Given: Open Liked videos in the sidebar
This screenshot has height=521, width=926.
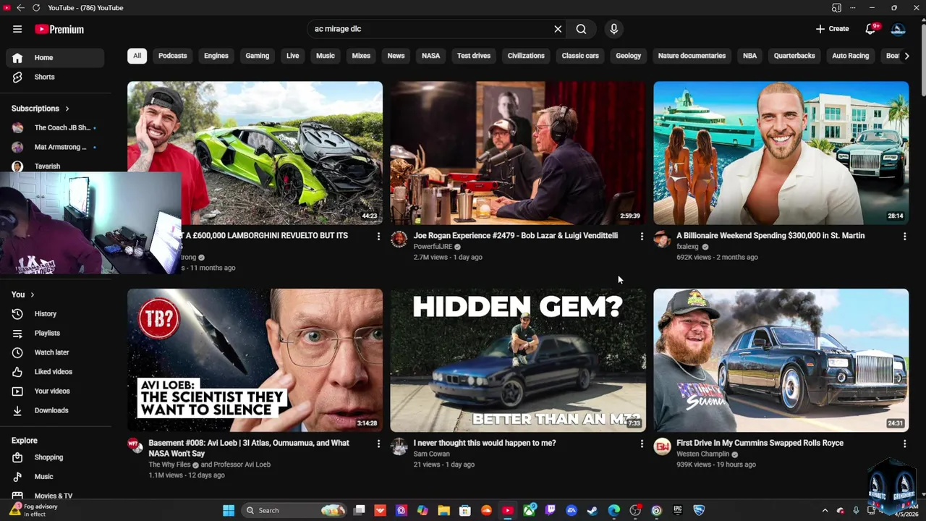Looking at the screenshot, I should 55,372.
